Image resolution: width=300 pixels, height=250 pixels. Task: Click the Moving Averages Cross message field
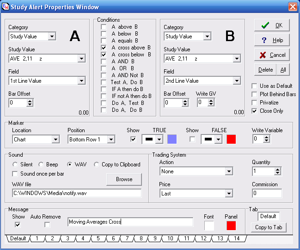(x=129, y=222)
